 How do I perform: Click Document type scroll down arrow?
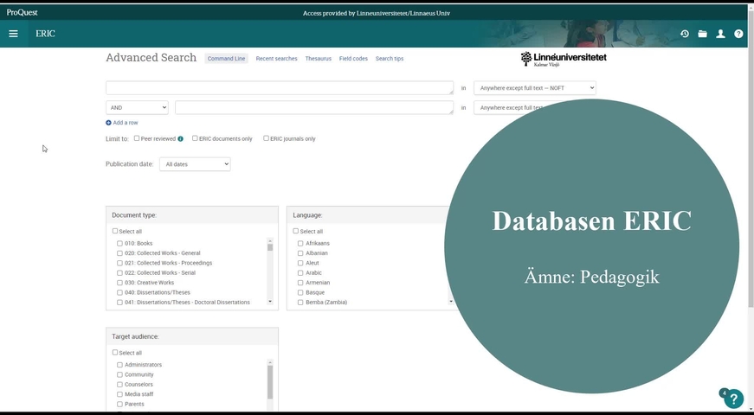[270, 302]
